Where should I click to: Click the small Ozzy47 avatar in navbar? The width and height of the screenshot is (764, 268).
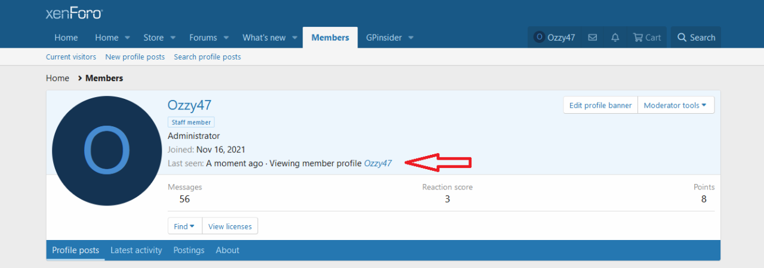pos(540,37)
